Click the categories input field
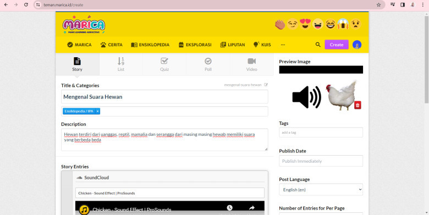Screen dimensions: 429x215 pos(164,111)
